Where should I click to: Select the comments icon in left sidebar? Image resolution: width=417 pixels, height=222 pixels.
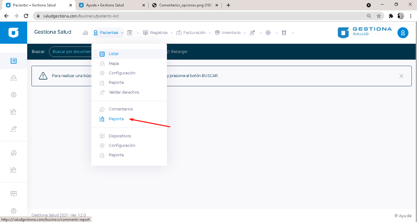pos(13,153)
